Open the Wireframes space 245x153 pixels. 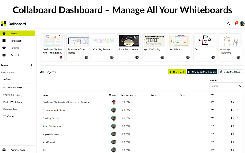point(9,116)
